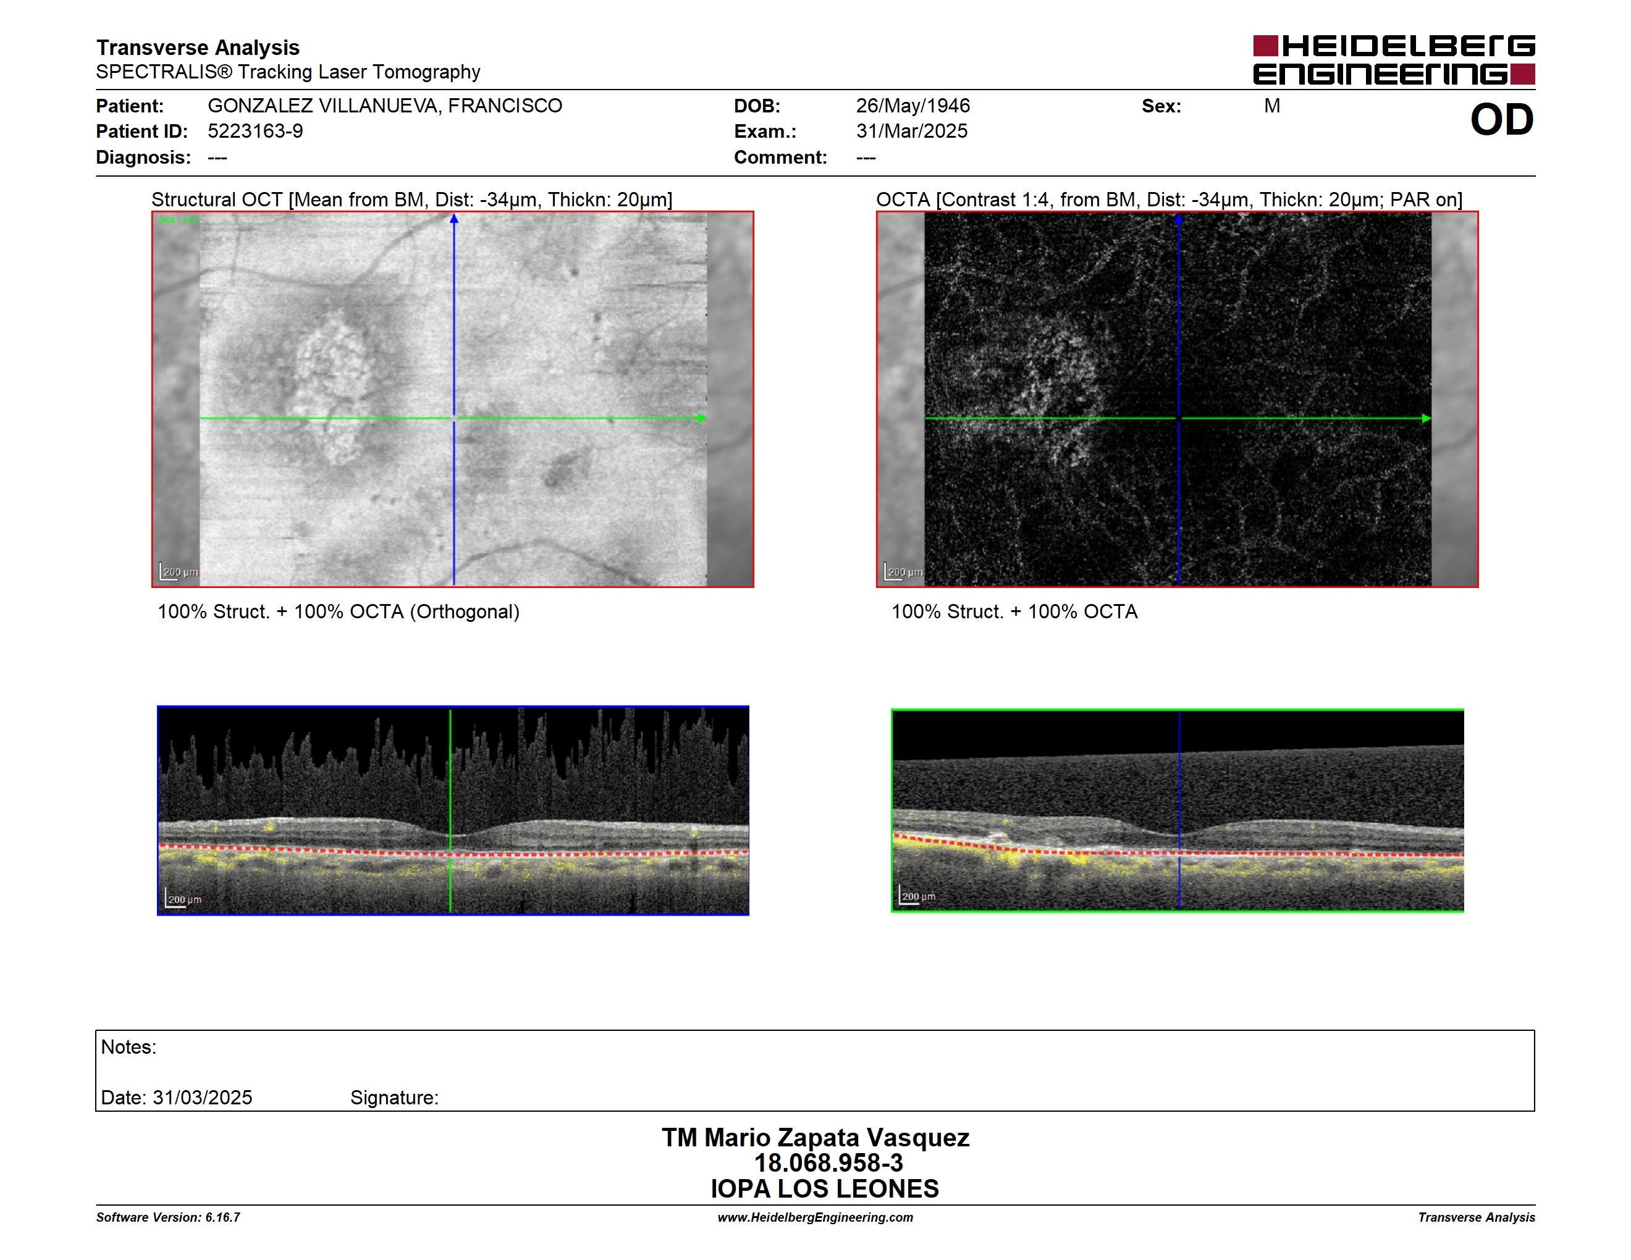Click 'TM Mario Zapata Vasquez' name
The width and height of the screenshot is (1631, 1260).
coord(815,1138)
